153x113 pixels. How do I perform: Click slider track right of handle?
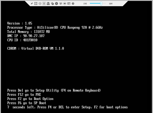point(104,3)
